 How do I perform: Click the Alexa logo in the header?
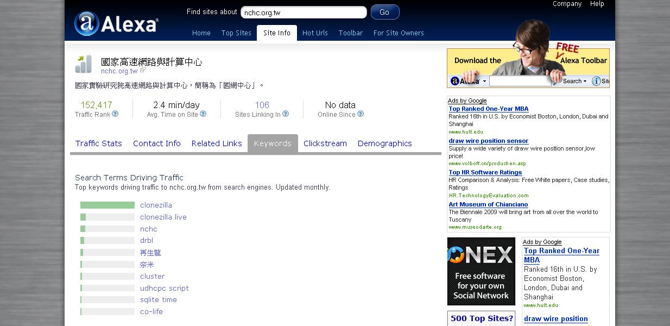[x=116, y=24]
